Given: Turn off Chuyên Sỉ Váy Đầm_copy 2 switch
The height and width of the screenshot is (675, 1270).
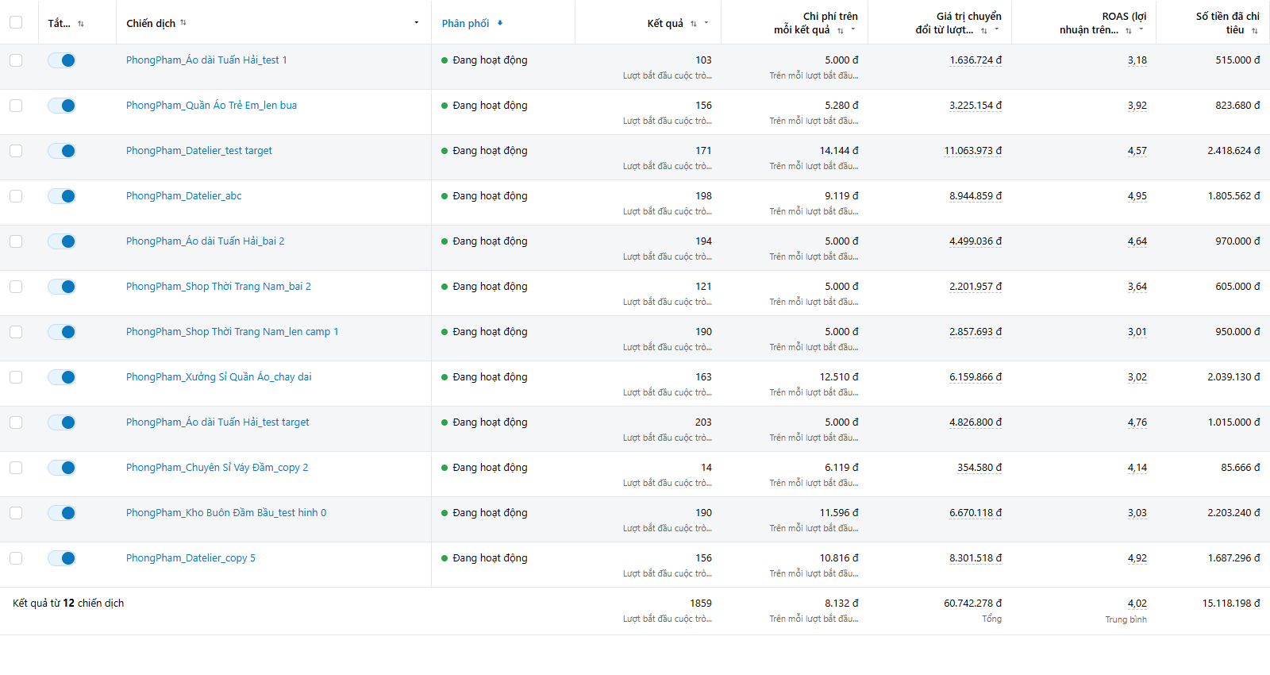Looking at the screenshot, I should click(62, 468).
